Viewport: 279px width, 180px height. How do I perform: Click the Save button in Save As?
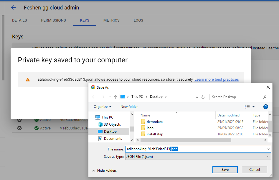(225, 170)
